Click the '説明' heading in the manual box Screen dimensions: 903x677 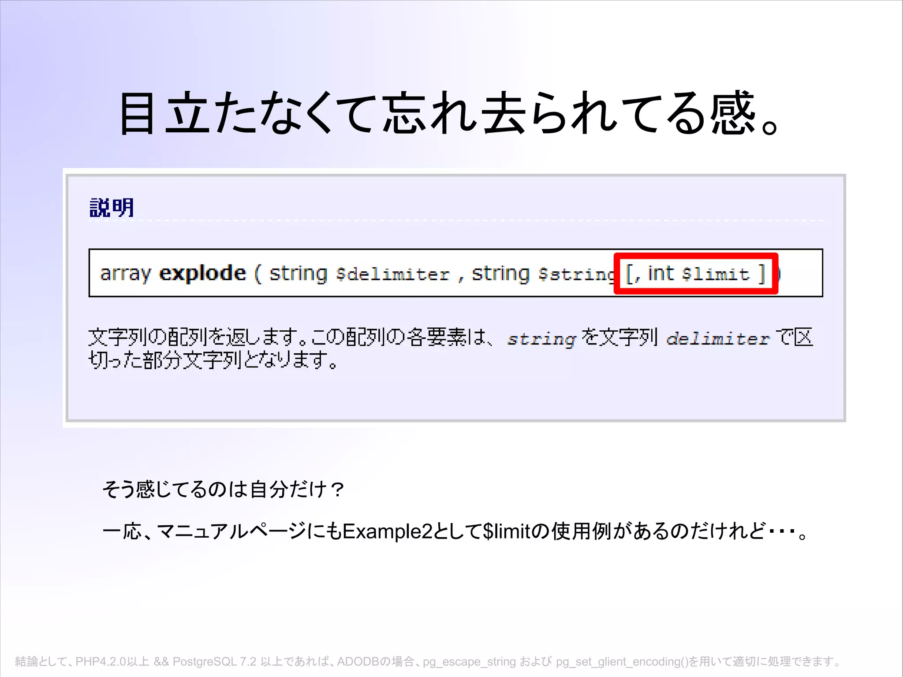tap(112, 207)
